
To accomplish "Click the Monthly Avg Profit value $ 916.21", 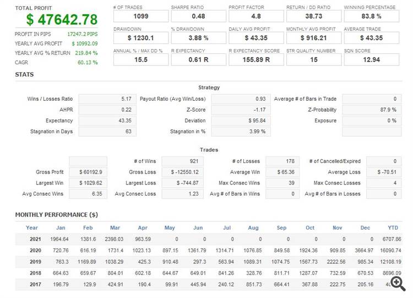I will [x=314, y=38].
